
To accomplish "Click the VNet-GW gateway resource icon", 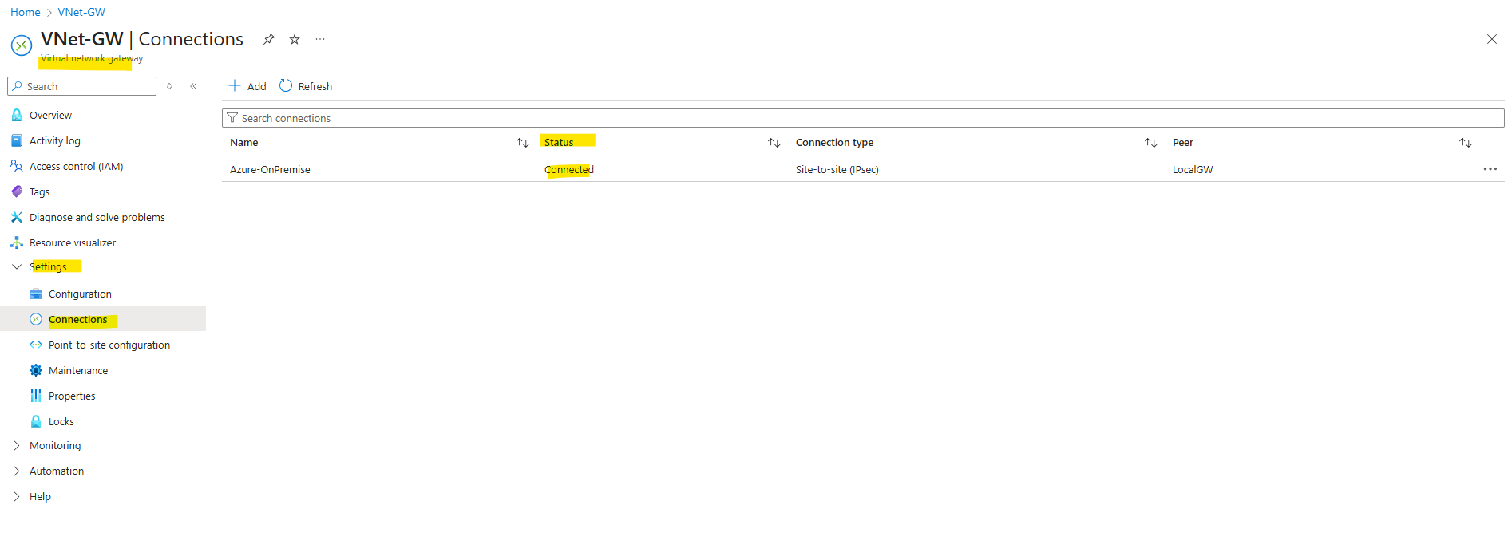I will pos(22,45).
